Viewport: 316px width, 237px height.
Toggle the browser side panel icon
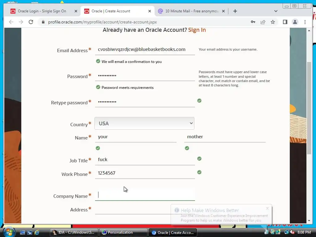pyautogui.click(x=285, y=22)
